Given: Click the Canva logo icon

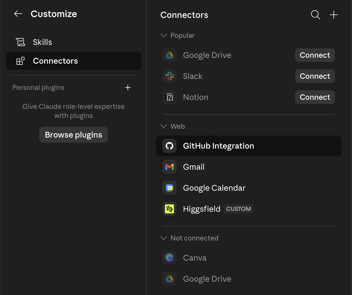Looking at the screenshot, I should 169,258.
